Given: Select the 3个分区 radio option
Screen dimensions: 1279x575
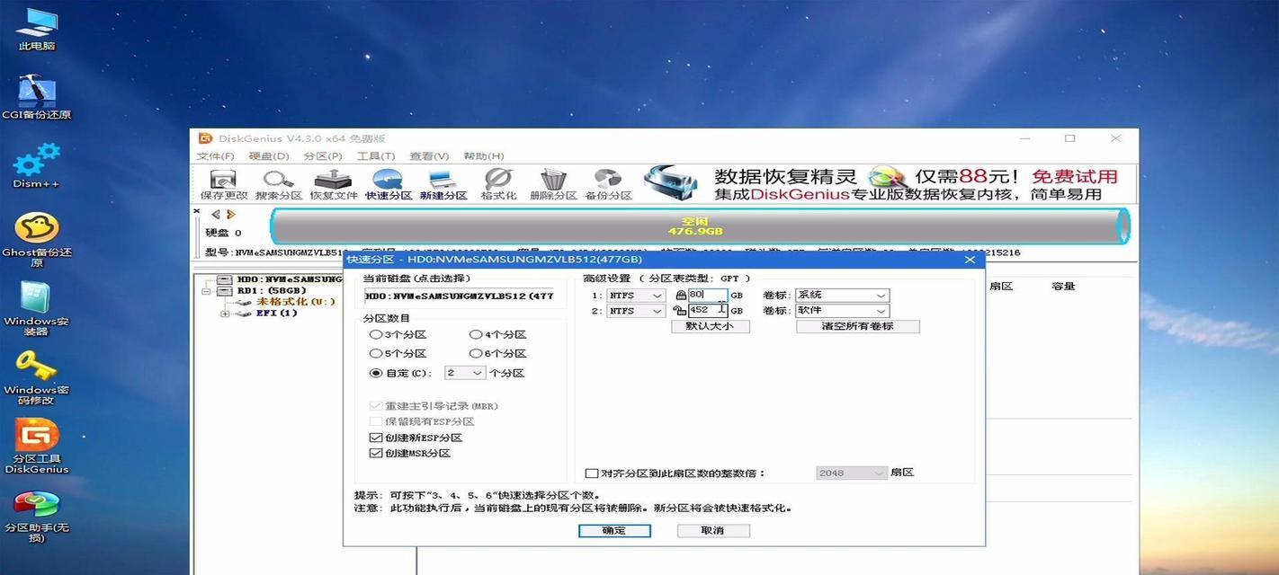Looking at the screenshot, I should 375,334.
